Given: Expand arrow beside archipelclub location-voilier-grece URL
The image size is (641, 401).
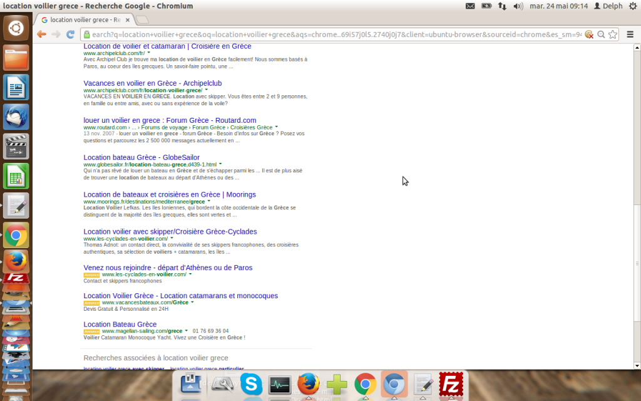Looking at the screenshot, I should [207, 90].
